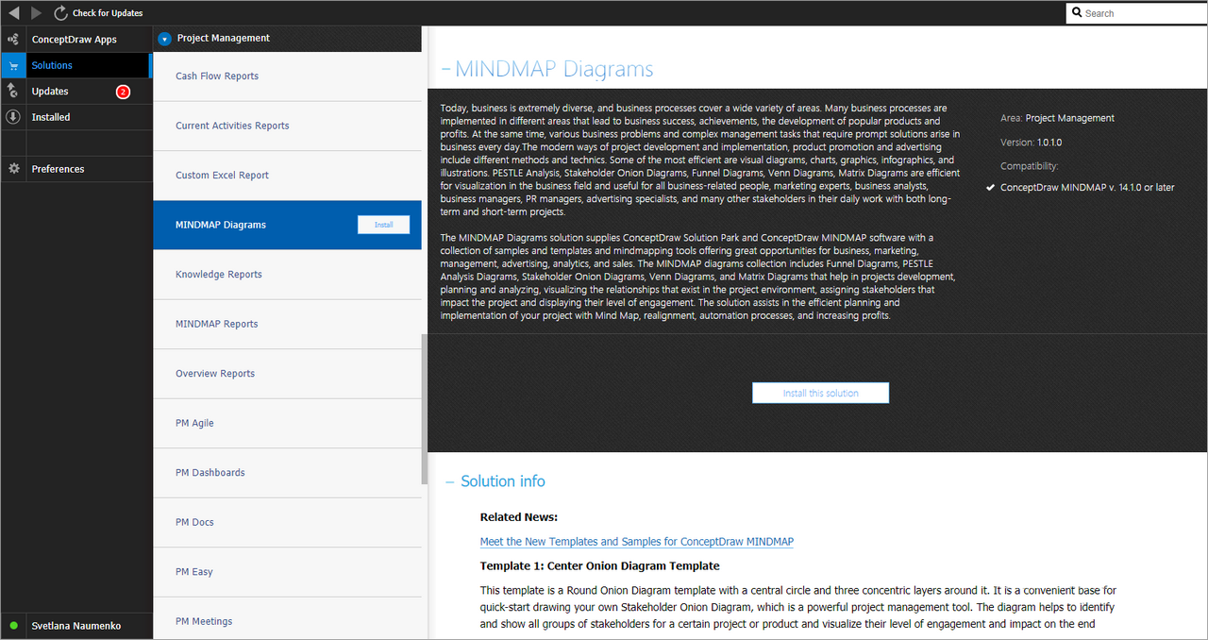
Task: Select MINDMAP Reports solution
Action: click(288, 324)
